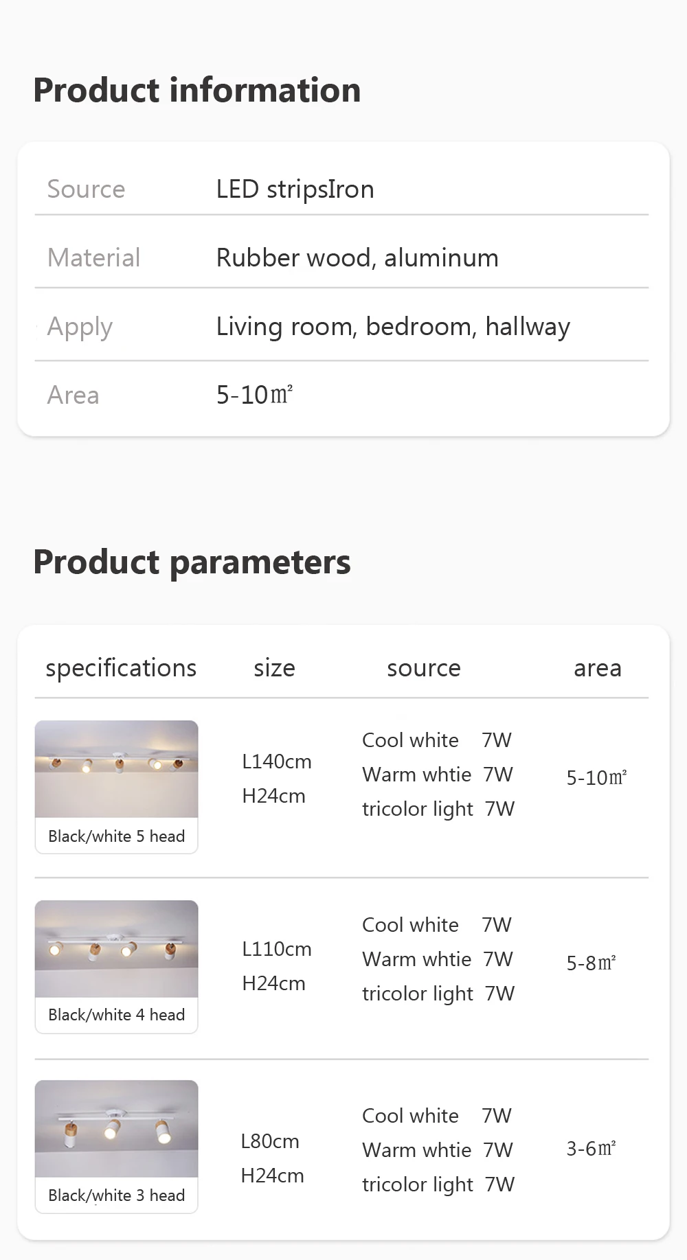Click the "Product information" heading
Image resolution: width=687 pixels, height=1260 pixels.
(197, 91)
